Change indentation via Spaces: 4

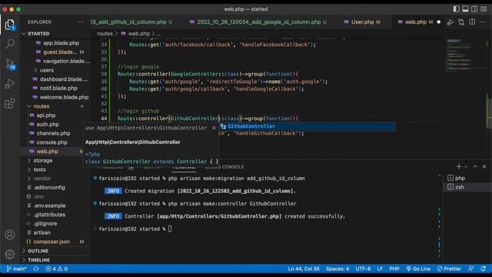click(337, 269)
